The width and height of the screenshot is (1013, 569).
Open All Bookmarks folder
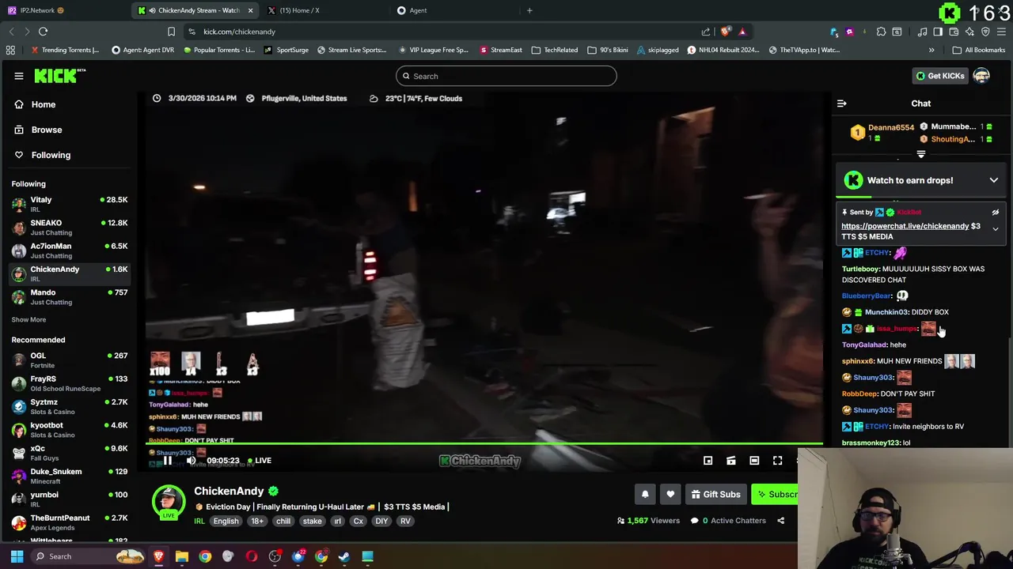tap(980, 50)
